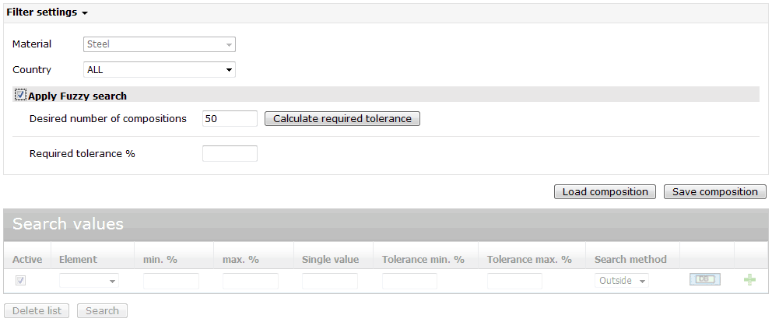
Task: Click the Save composition button
Action: click(x=715, y=192)
